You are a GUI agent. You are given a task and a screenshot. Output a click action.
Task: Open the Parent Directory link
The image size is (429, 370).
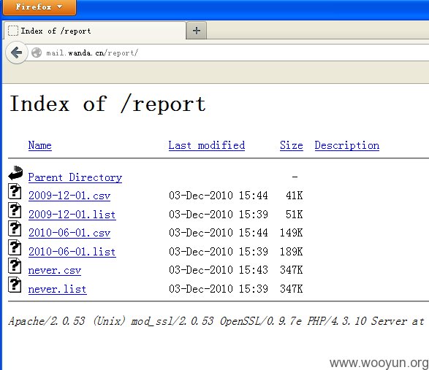(x=75, y=177)
